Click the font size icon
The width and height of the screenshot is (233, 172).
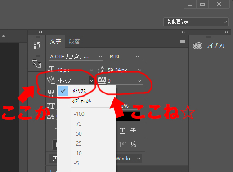click(x=50, y=70)
